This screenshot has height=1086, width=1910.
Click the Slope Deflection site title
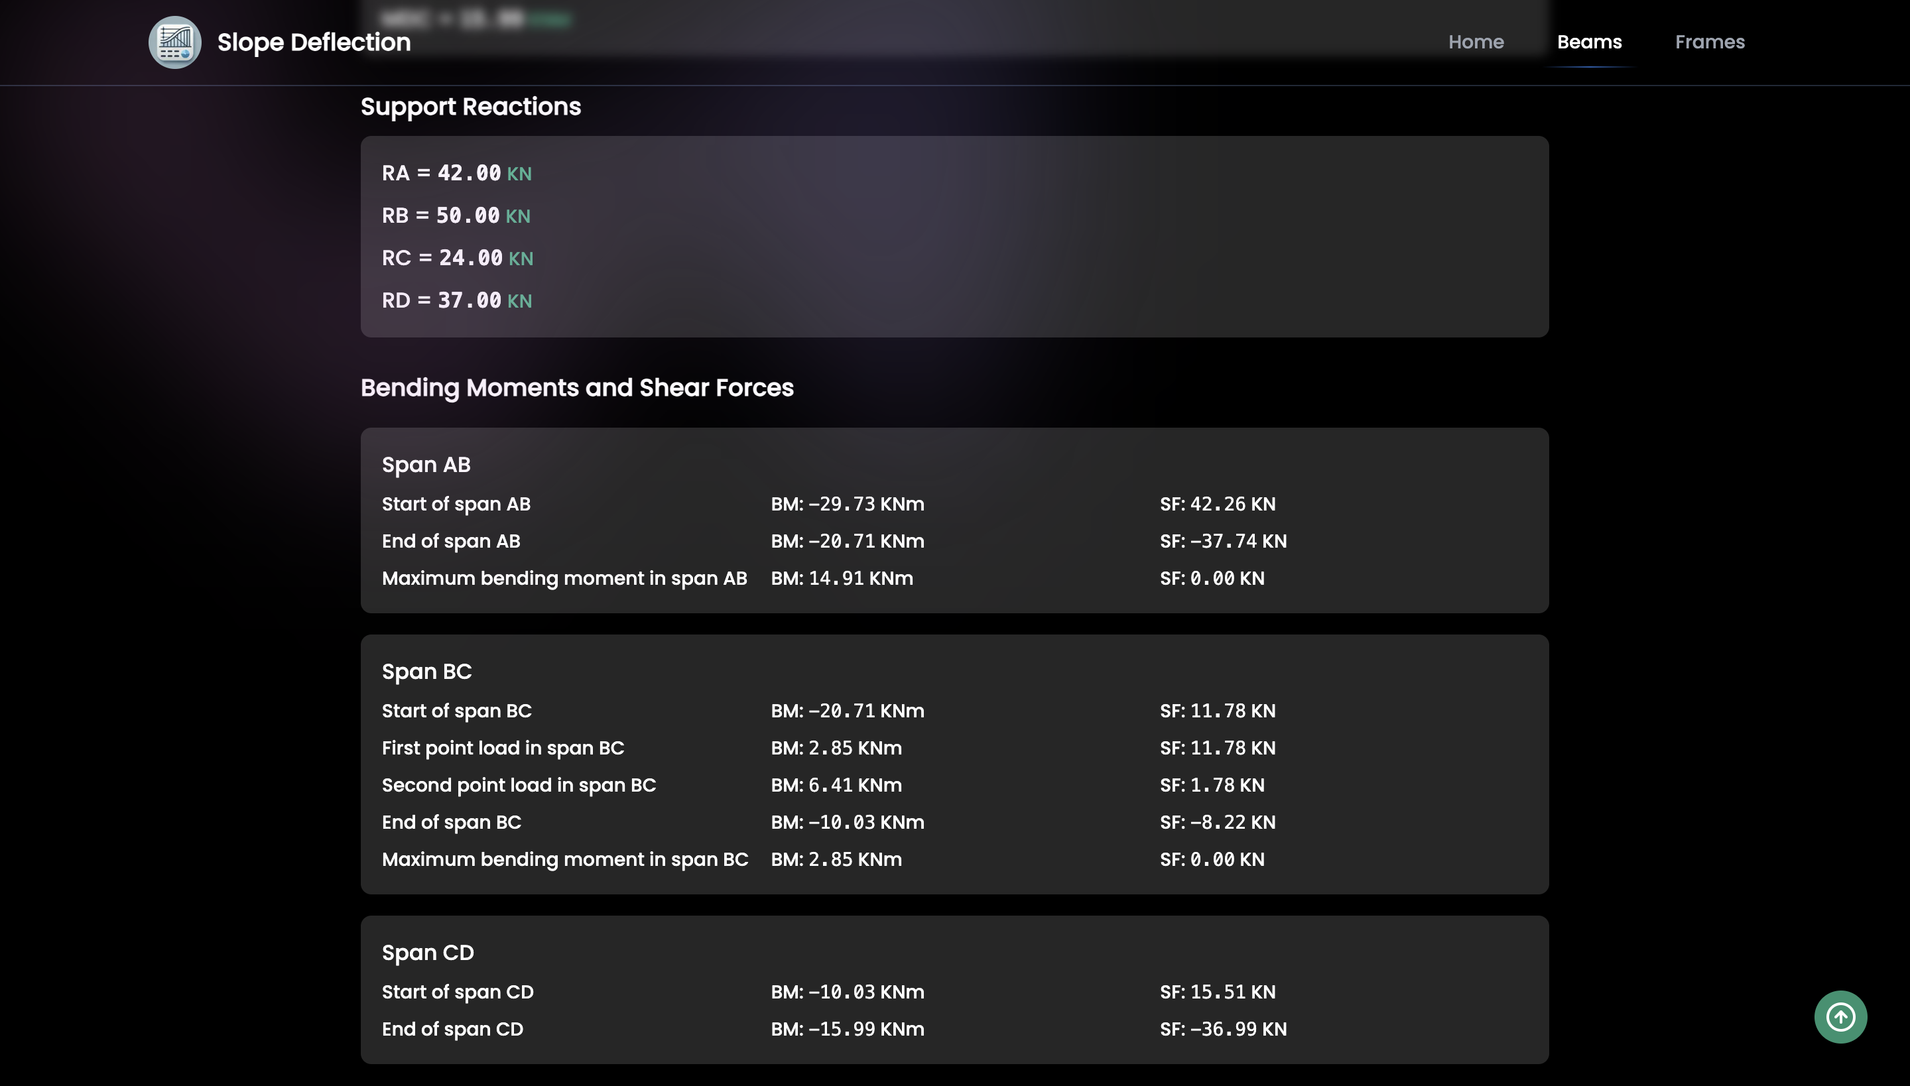313,42
